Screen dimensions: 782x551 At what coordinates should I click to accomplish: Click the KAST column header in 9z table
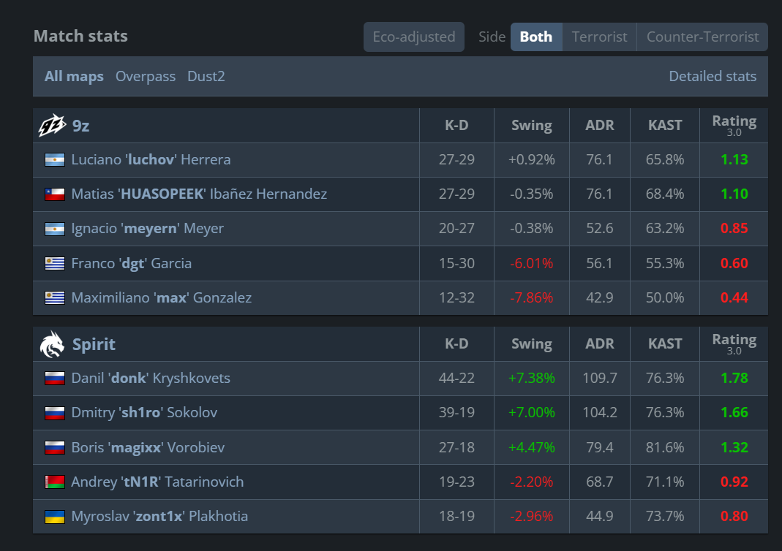pyautogui.click(x=665, y=125)
